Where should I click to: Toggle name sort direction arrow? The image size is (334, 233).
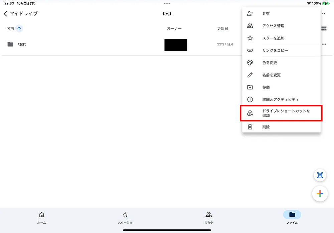(x=19, y=29)
